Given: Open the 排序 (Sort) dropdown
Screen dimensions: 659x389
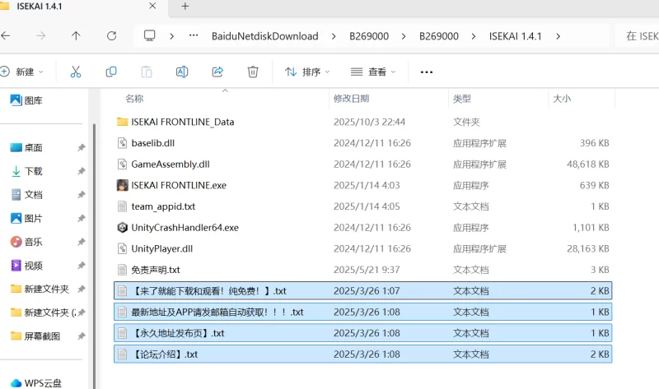Looking at the screenshot, I should [306, 72].
